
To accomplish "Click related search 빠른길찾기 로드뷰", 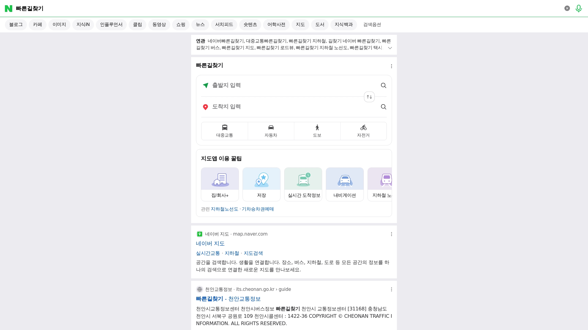I will coord(275,48).
